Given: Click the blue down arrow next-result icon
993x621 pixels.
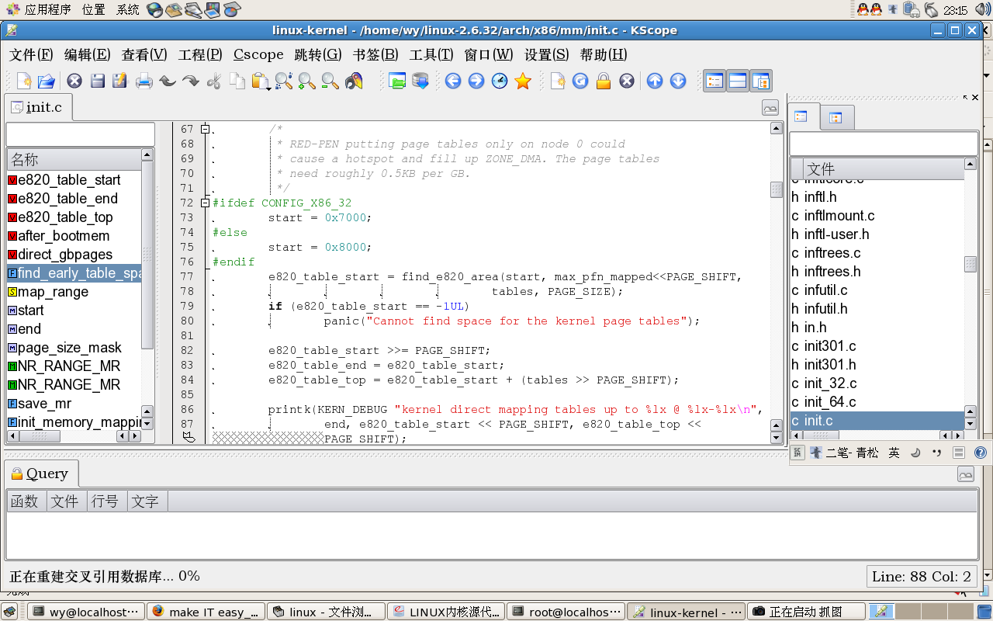Looking at the screenshot, I should (x=678, y=81).
